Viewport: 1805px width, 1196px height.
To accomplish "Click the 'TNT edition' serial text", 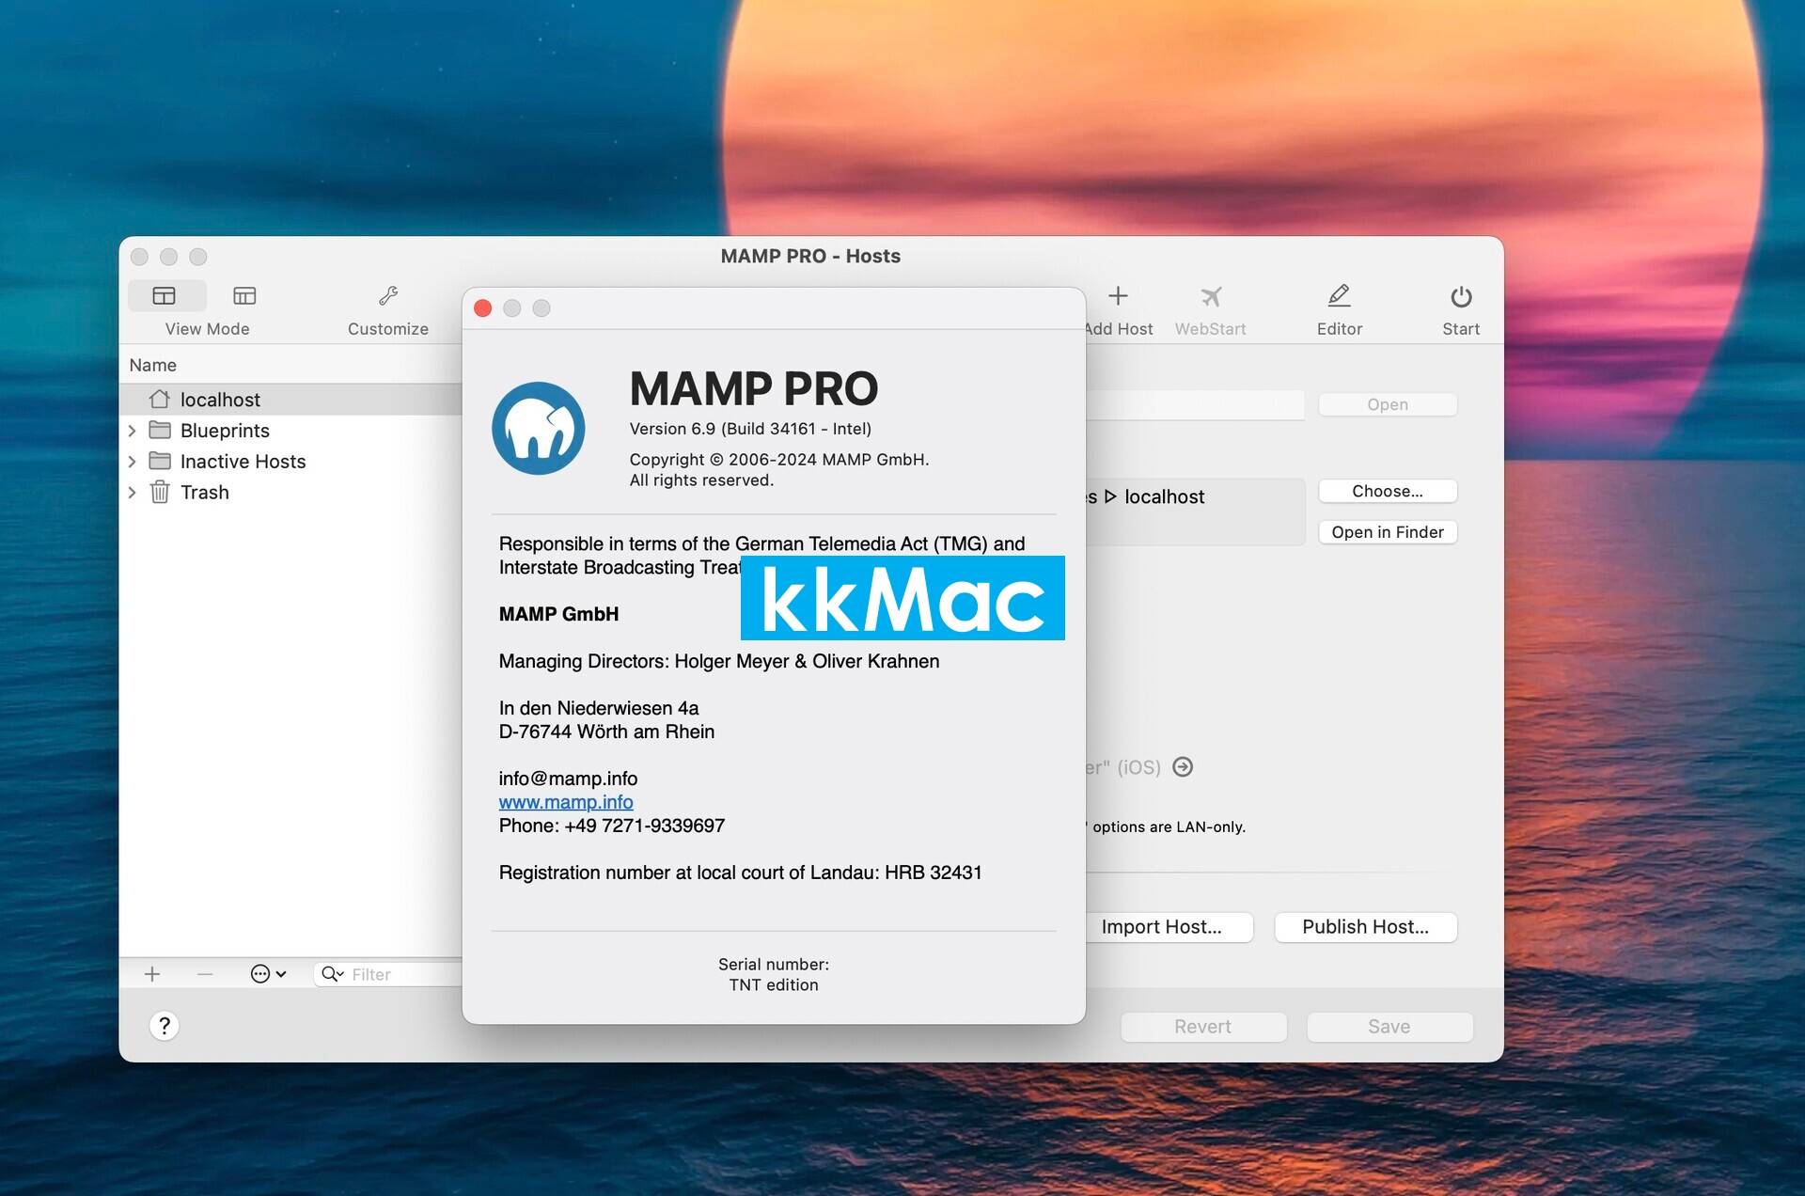I will point(774,985).
